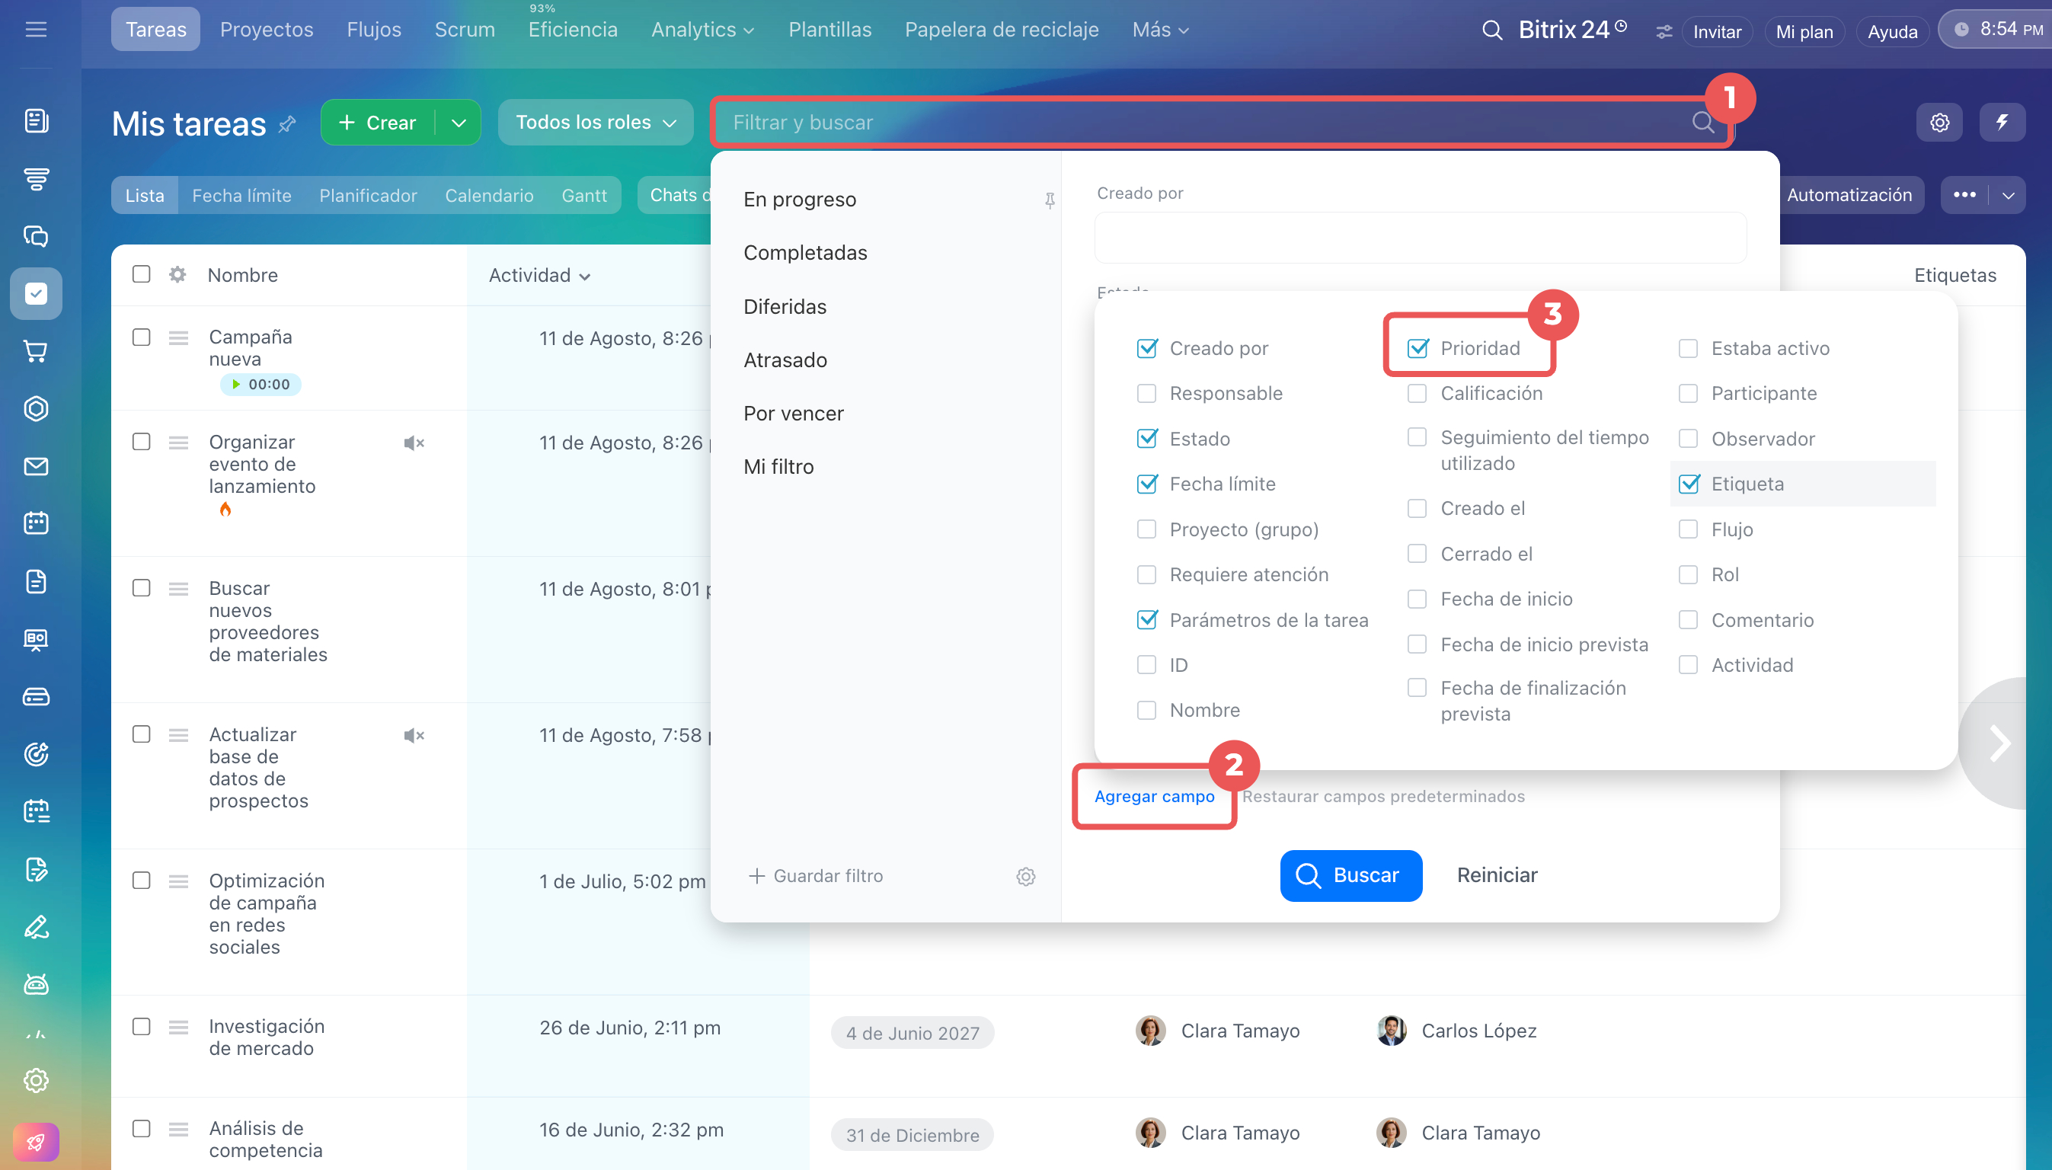Tick the select-all checkbox in table header

[142, 274]
